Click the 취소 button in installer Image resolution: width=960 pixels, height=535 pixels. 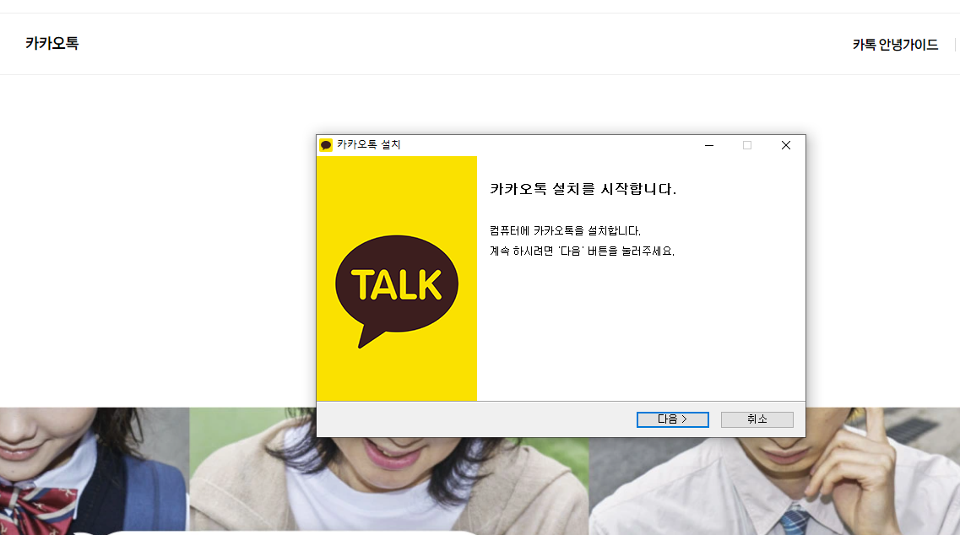[x=757, y=419]
